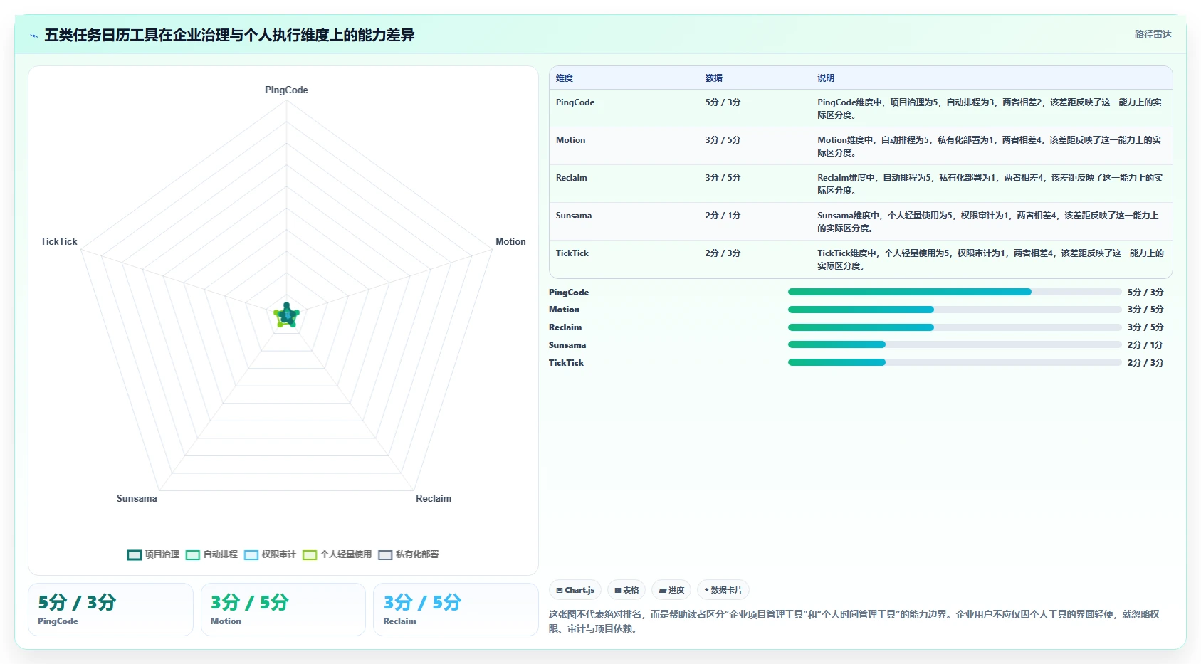Click the radar data cluster at chart center
This screenshot has height=664, width=1201.
pyautogui.click(x=286, y=315)
